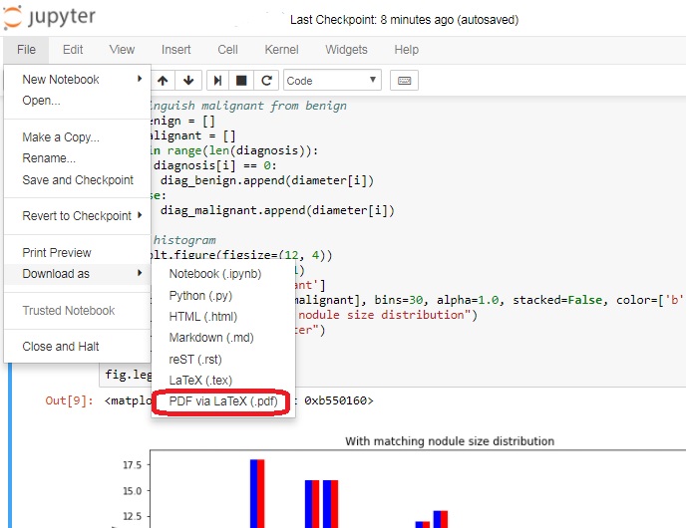Click code line diag_malignant.append(diameter[i])
The image size is (686, 528).
(277, 210)
